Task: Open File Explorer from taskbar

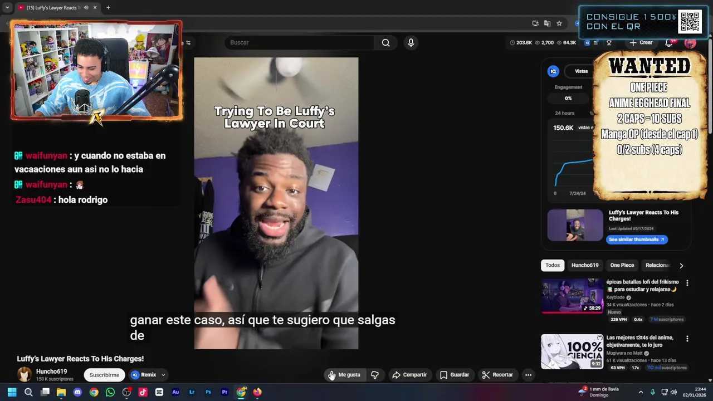Action: [x=61, y=392]
